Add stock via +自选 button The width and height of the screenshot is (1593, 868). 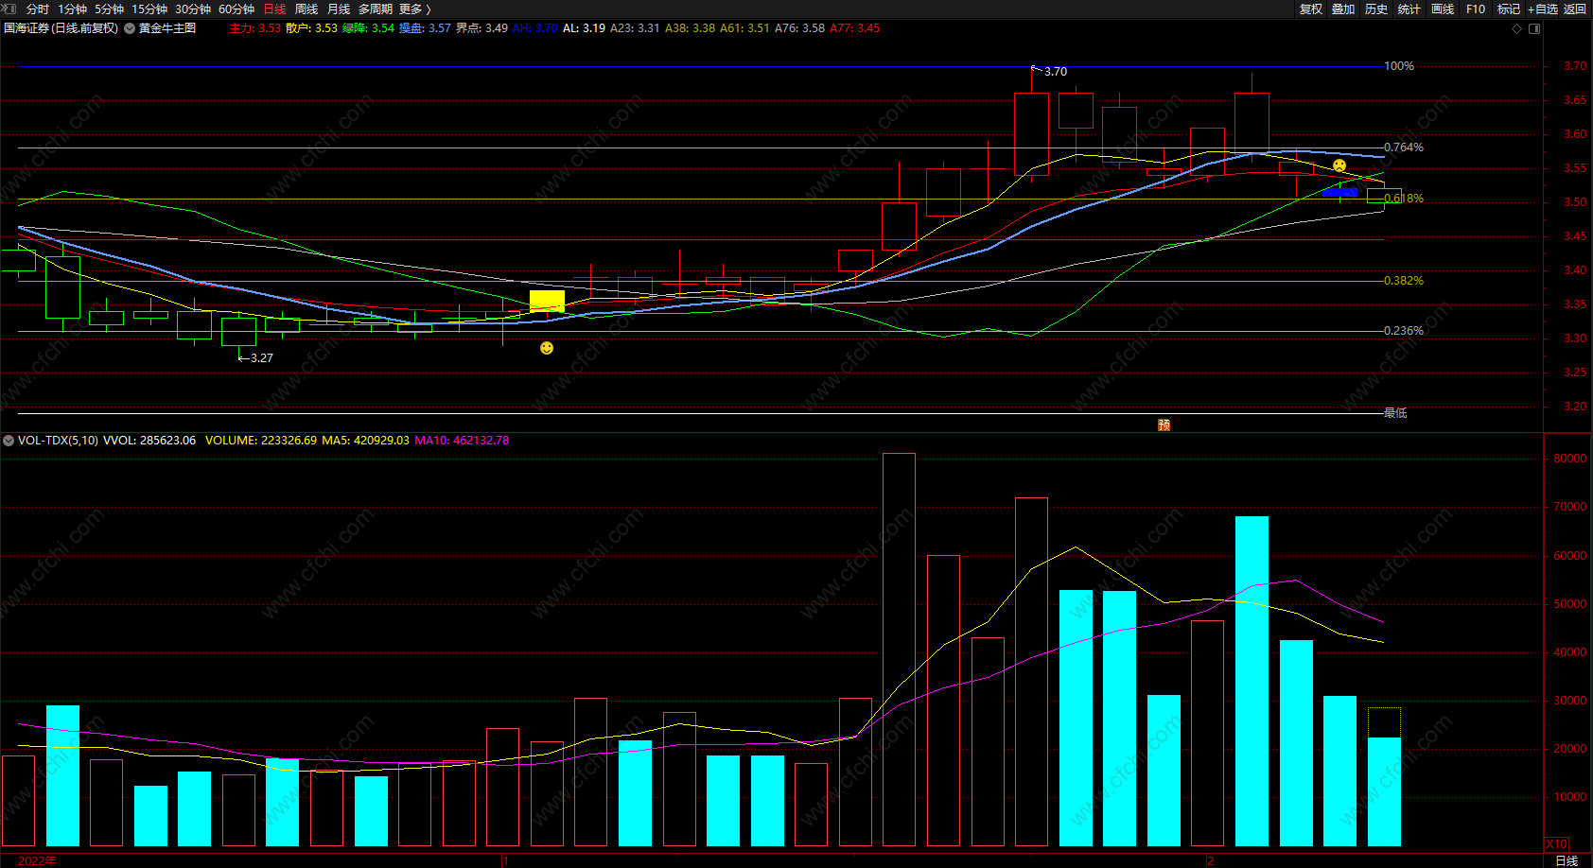[1543, 9]
